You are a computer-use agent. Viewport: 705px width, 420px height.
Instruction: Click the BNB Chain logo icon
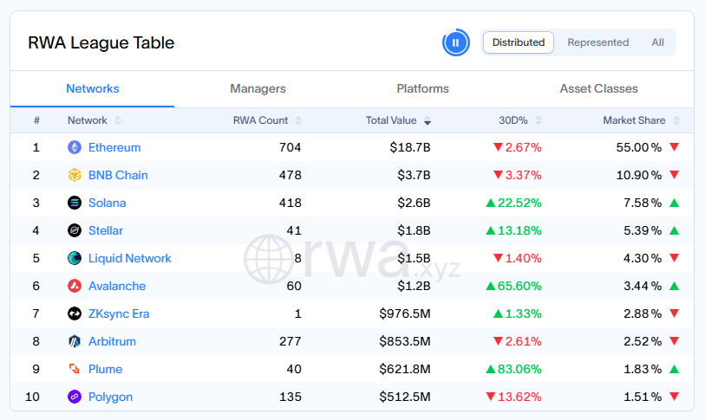[x=75, y=175]
